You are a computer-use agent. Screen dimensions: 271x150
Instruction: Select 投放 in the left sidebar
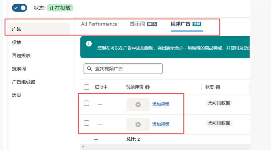coord(17,42)
